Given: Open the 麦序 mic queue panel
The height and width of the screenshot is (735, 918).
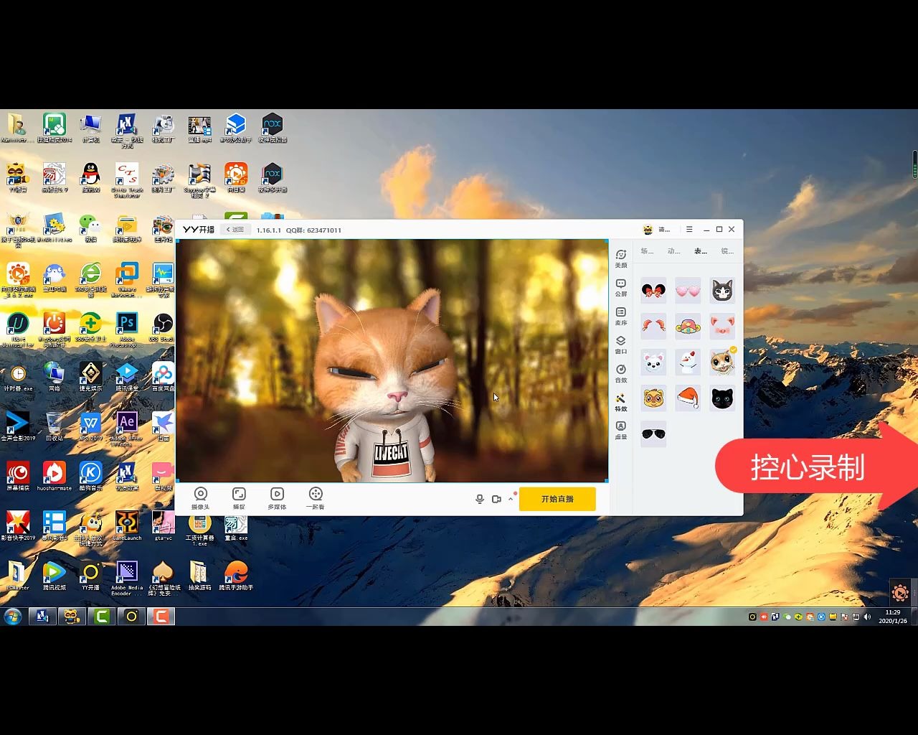Looking at the screenshot, I should 621,317.
